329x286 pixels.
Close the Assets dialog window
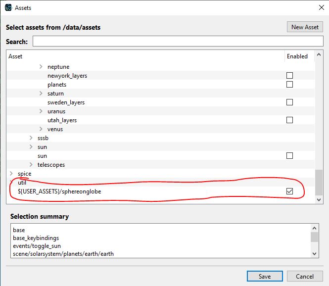click(321, 7)
